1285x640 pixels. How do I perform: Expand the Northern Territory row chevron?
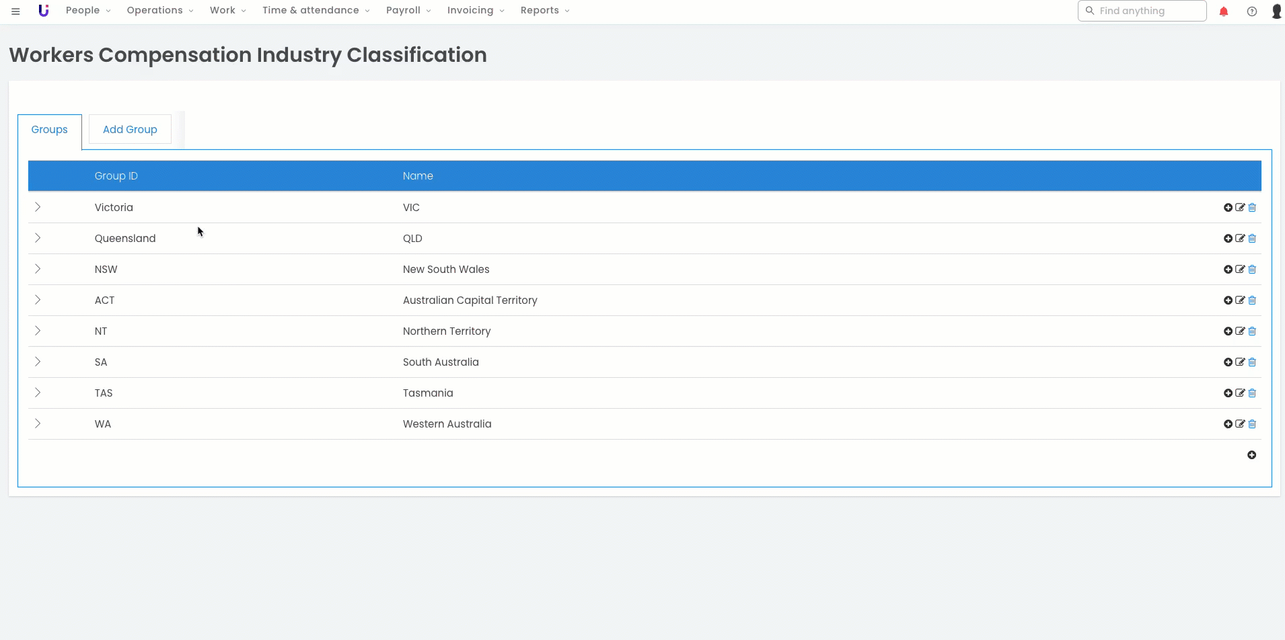(38, 331)
